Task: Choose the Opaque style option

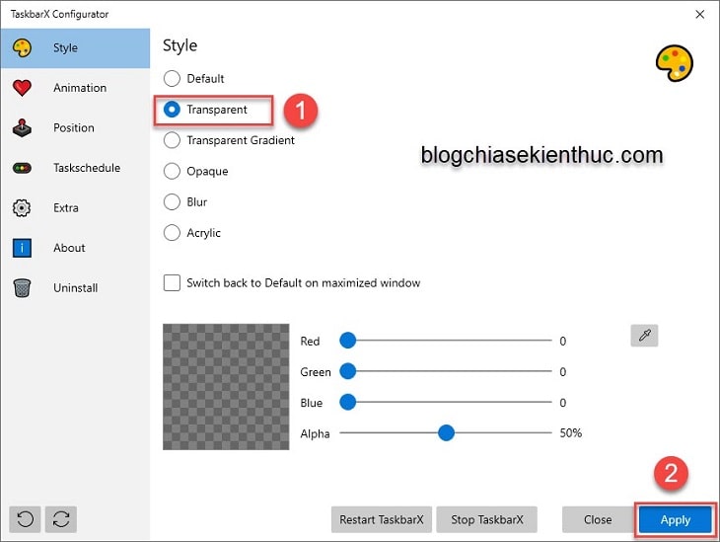Action: [172, 171]
